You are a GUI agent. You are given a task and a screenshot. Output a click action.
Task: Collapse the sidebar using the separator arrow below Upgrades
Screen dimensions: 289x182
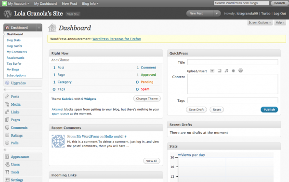pyautogui.click(x=5, y=90)
